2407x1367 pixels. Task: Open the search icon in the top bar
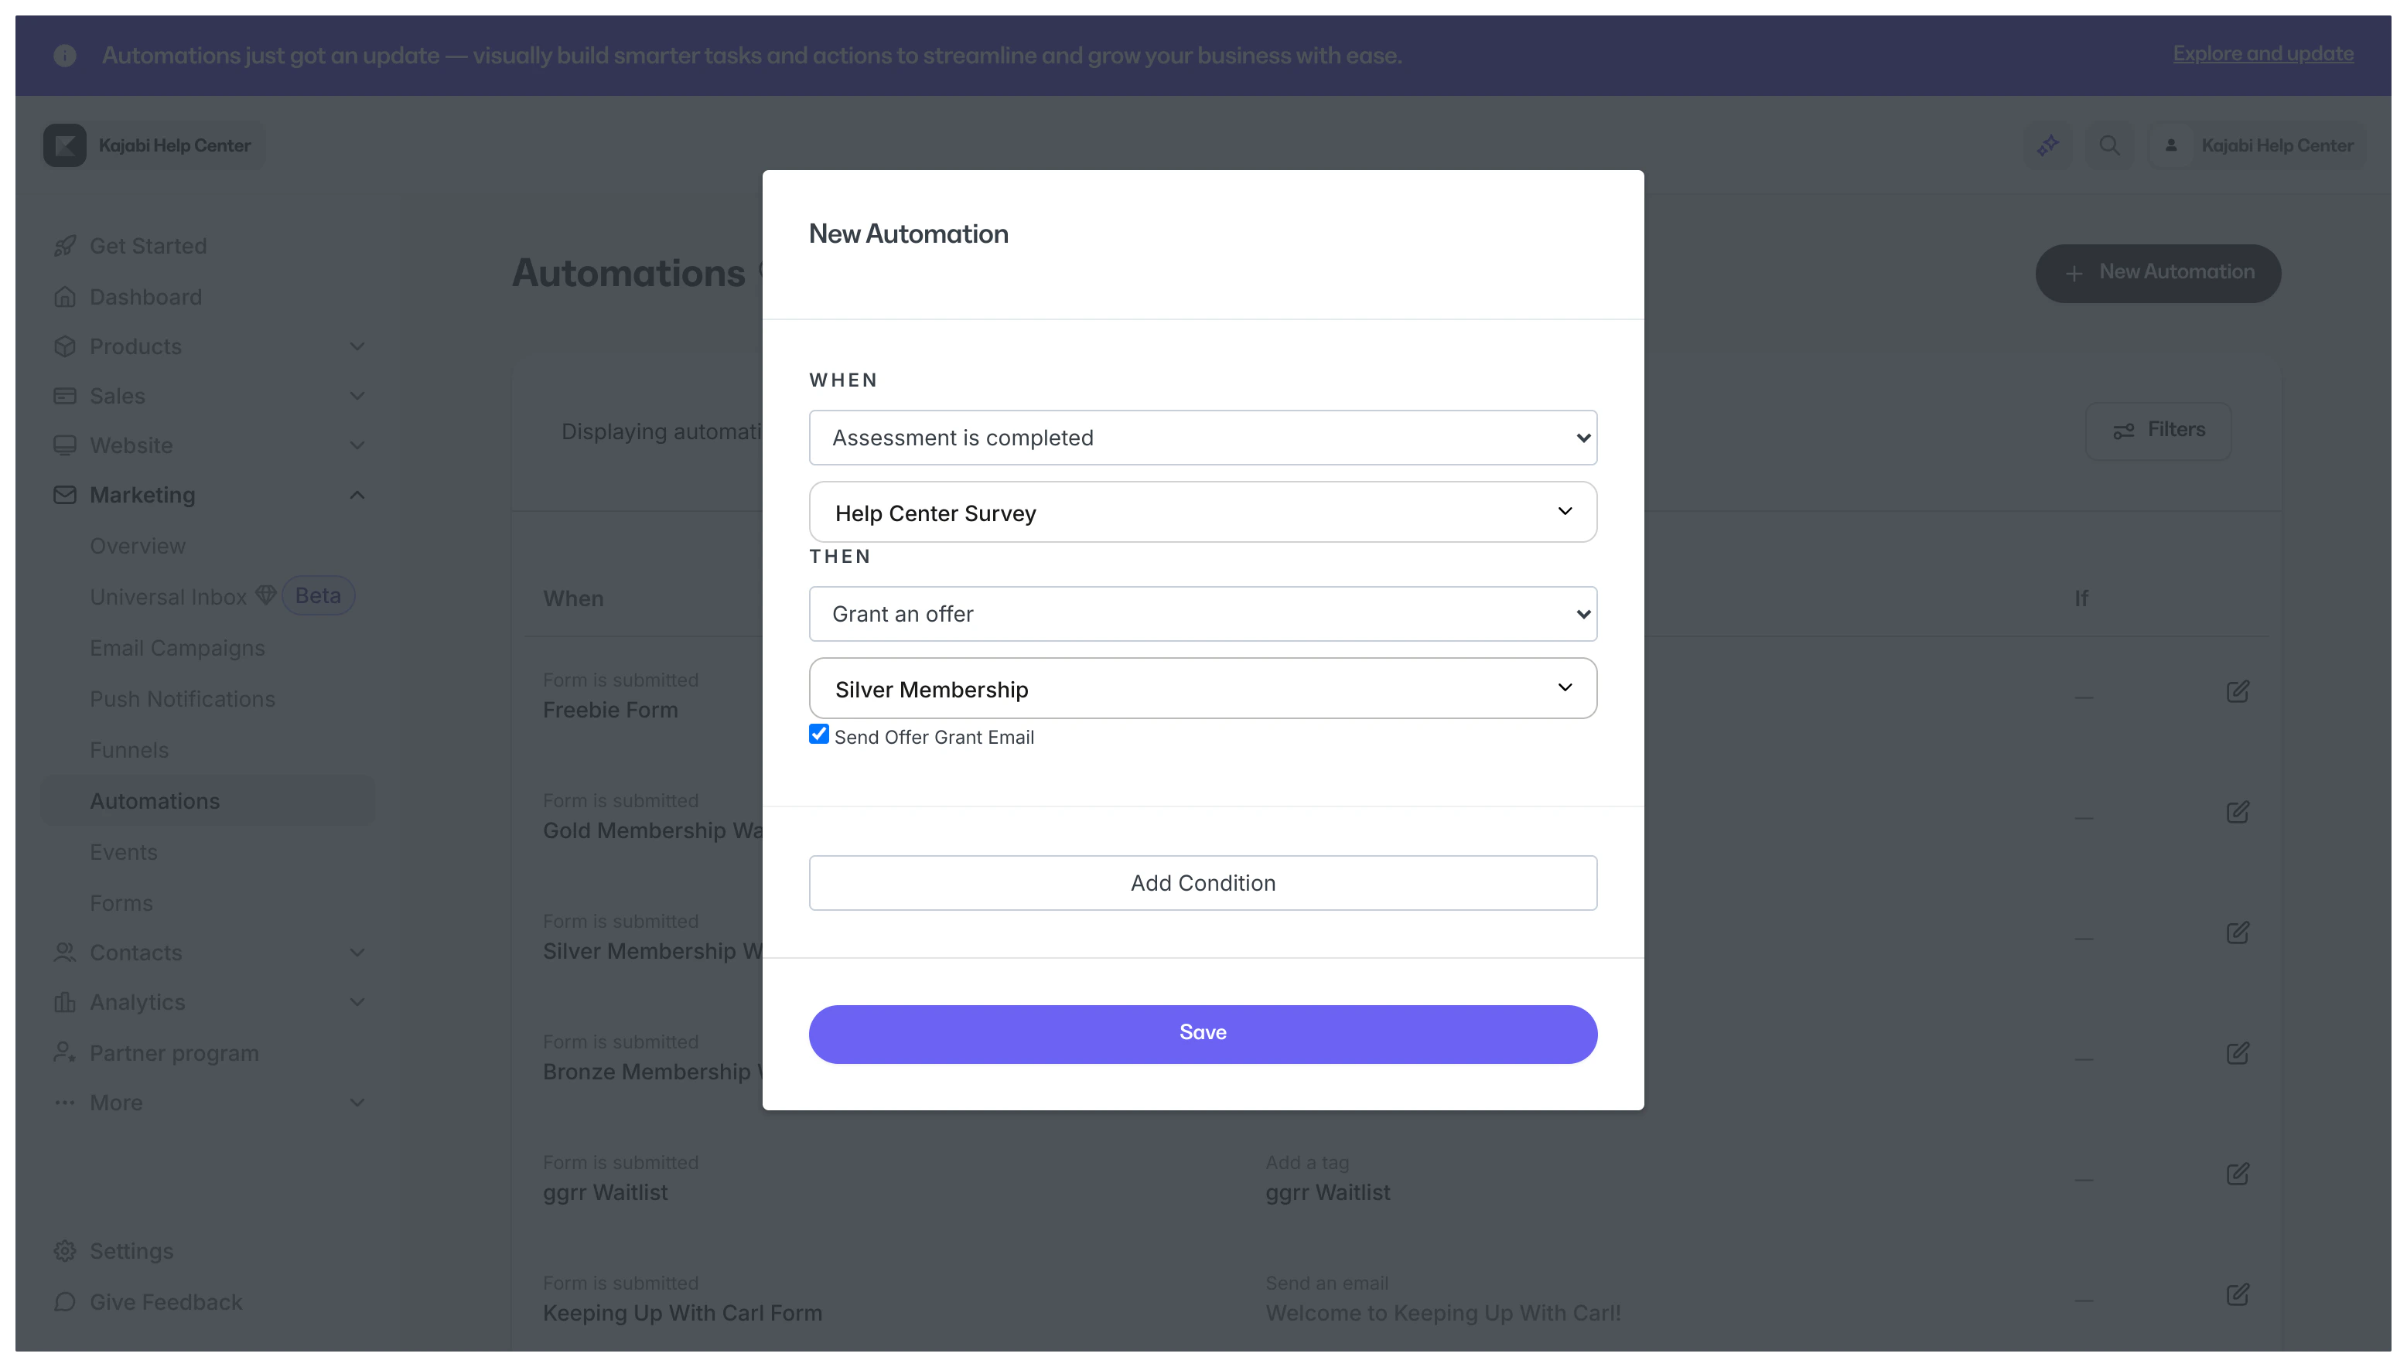click(2110, 145)
